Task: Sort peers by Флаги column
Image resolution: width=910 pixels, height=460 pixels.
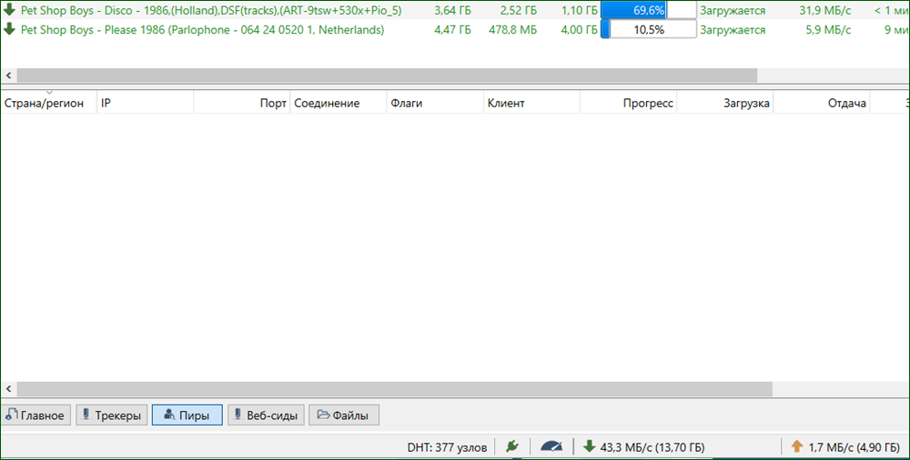Action: [x=435, y=104]
